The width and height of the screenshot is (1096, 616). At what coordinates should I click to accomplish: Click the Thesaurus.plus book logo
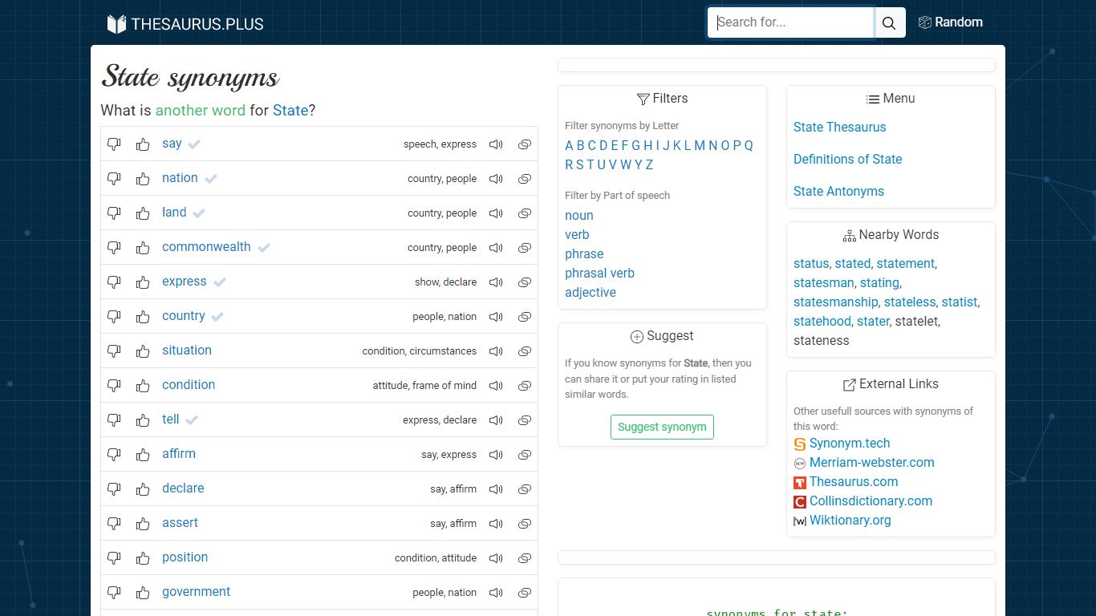tap(116, 24)
